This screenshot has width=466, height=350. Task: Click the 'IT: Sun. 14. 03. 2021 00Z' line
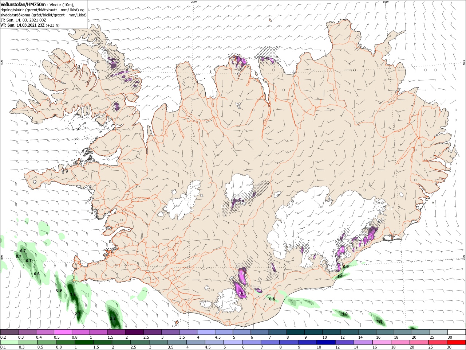click(23, 20)
